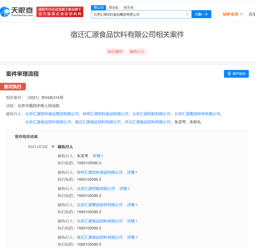Image resolution: width=255 pixels, height=248 pixels.
Task: Select court name 北京市第四中级人民法院
Action: coord(38,106)
